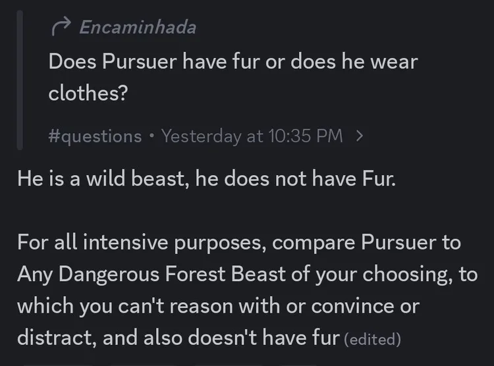Click the word 'clothes?' in forwarded message
This screenshot has height=366, width=494.
pyautogui.click(x=88, y=93)
